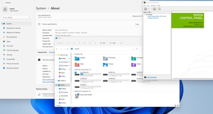Viewport: 213px width, 114px height.
Task: Select the hc5506 (J:) drive
Action: click(x=88, y=86)
